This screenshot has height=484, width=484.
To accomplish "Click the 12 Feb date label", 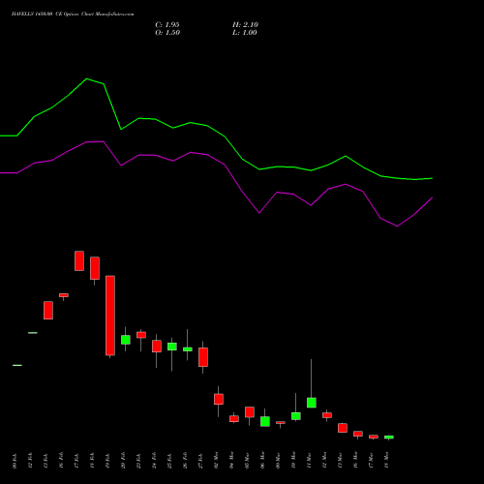I will tap(30, 461).
